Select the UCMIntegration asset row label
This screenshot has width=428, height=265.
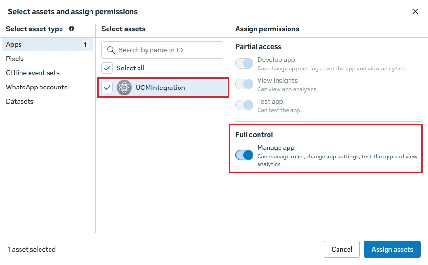point(160,88)
